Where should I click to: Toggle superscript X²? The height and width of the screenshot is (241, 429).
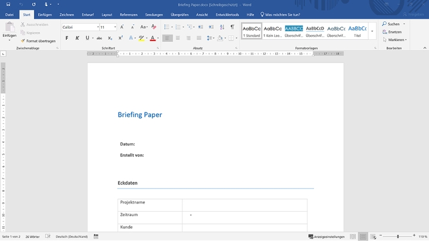[x=120, y=38]
